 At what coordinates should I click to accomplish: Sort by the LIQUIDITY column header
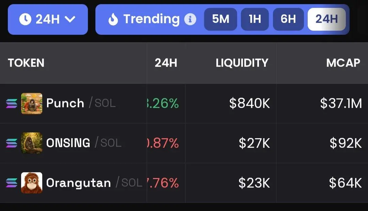(x=242, y=63)
